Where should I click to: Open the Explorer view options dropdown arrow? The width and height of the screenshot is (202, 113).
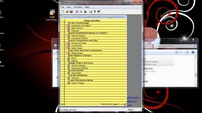coord(181,52)
